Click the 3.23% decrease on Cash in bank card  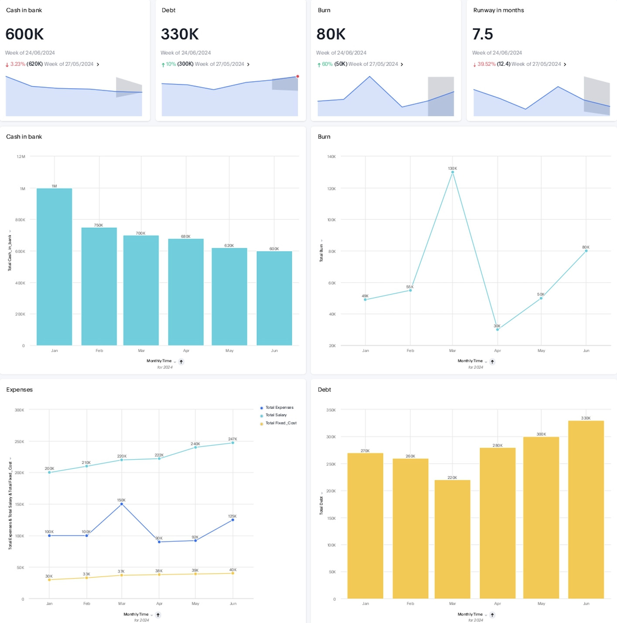point(15,64)
